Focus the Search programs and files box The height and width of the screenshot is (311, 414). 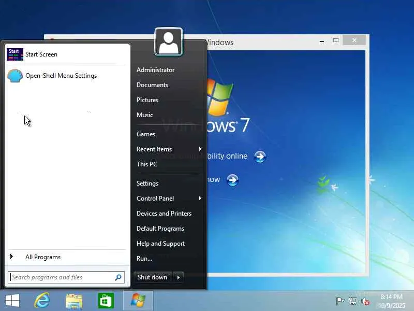tap(66, 277)
